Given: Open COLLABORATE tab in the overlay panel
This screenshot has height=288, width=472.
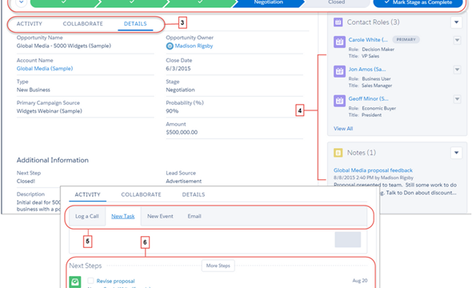Looking at the screenshot, I should (x=141, y=194).
